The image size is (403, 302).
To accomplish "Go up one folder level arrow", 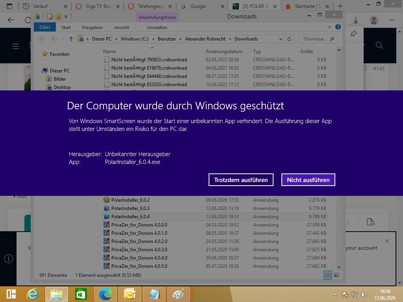I will click(71, 39).
